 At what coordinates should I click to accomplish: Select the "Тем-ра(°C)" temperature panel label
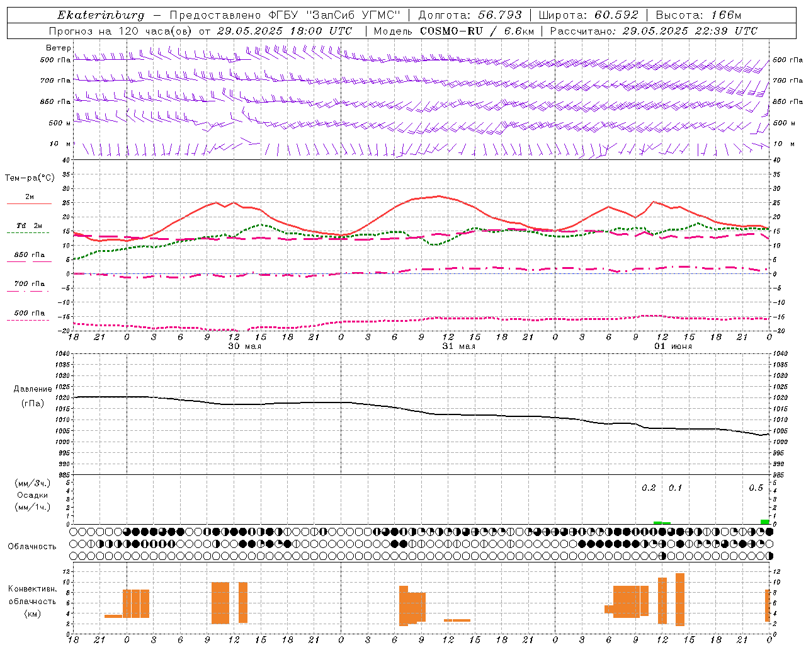[x=30, y=178]
